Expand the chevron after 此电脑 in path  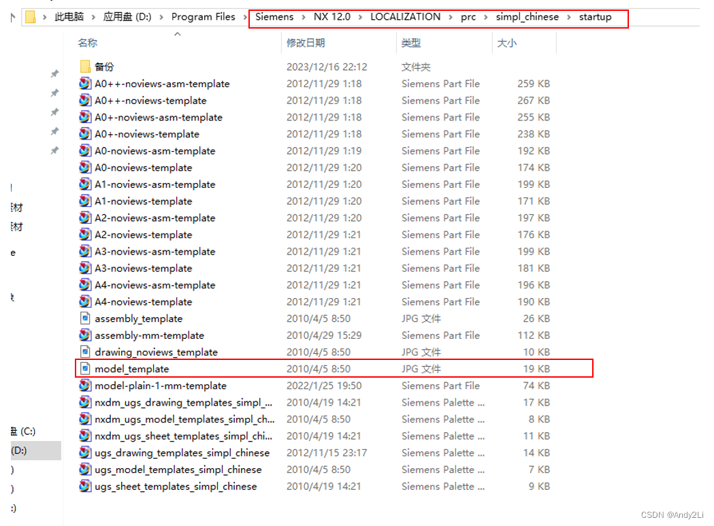93,17
